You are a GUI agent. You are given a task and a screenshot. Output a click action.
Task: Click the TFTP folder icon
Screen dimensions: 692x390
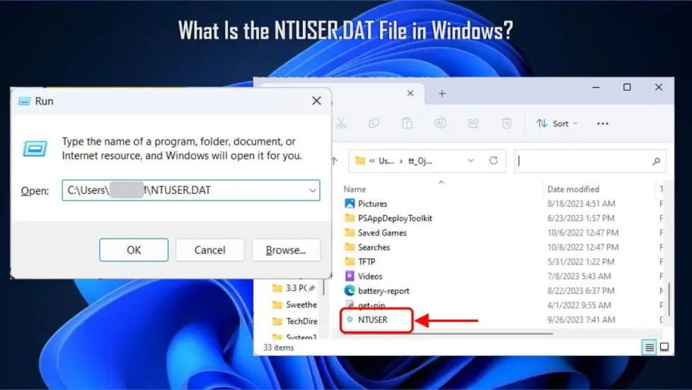coord(350,261)
